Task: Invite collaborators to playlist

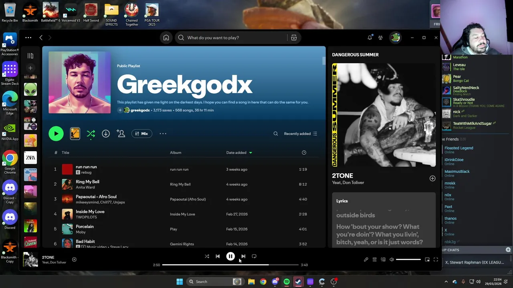Action: [x=121, y=133]
